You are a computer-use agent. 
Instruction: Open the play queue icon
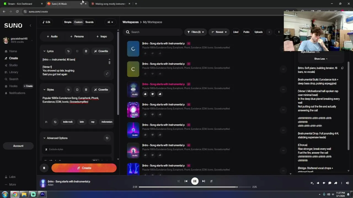[312, 183]
